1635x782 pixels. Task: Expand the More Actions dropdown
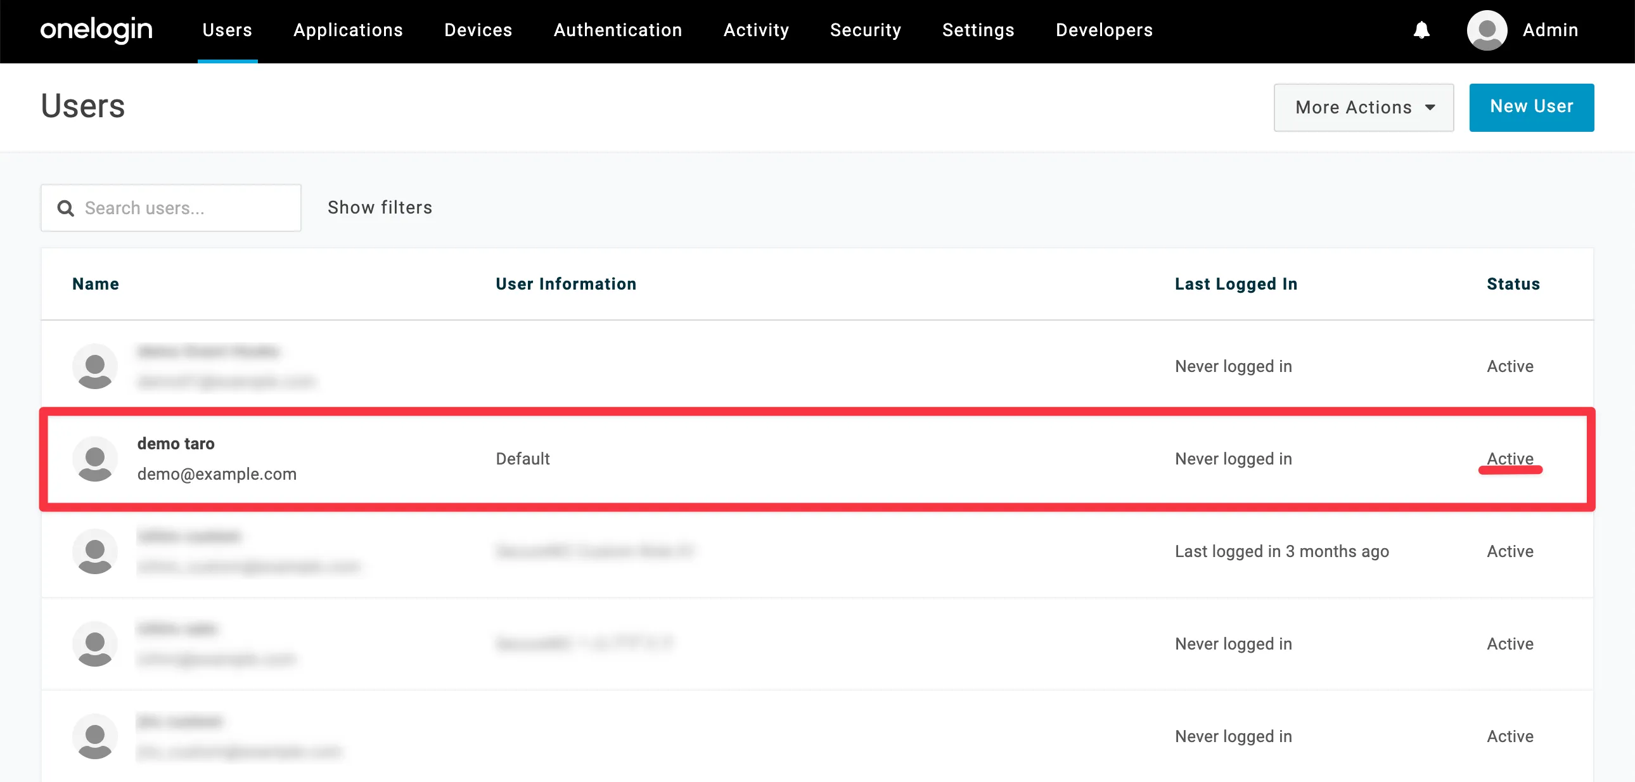coord(1363,107)
